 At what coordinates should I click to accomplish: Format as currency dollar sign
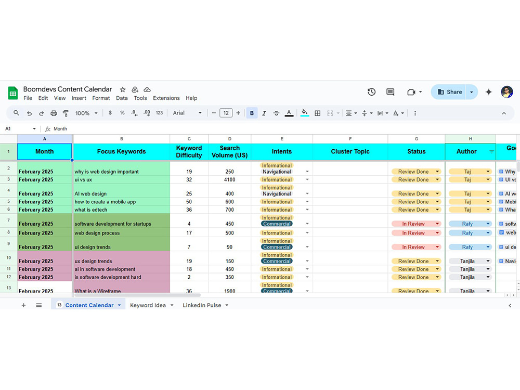[110, 113]
